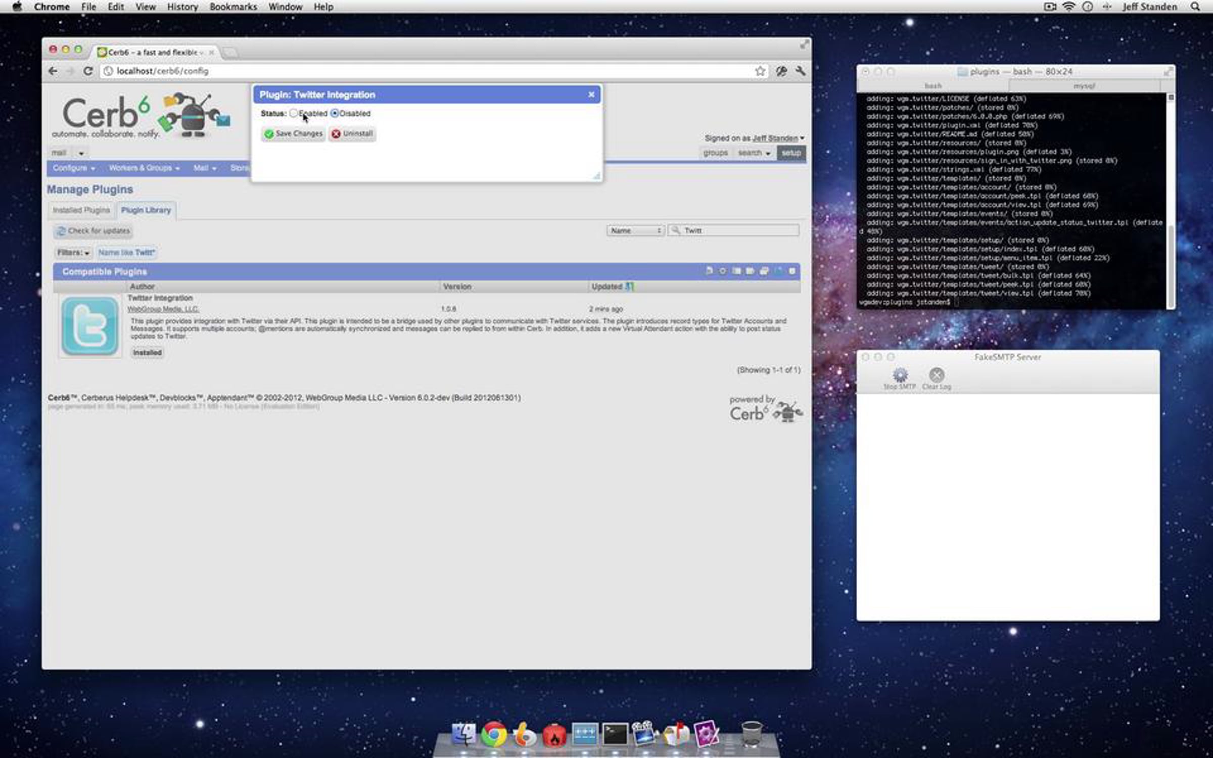
Task: Open the Configure menu dropdown
Action: point(74,168)
